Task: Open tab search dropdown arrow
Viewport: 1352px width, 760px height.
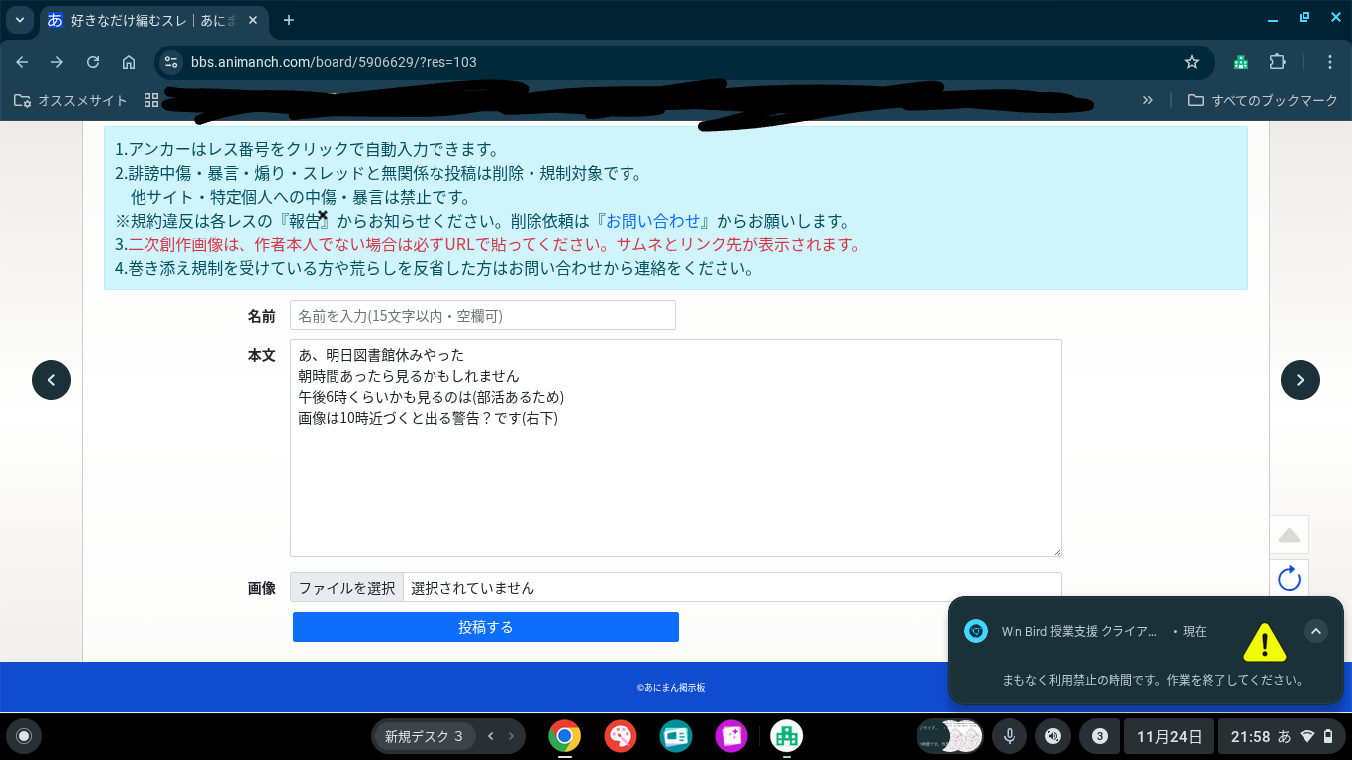Action: [x=19, y=20]
